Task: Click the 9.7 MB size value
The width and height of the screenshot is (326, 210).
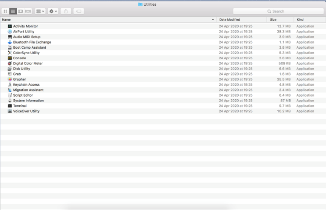Action: [285, 106]
